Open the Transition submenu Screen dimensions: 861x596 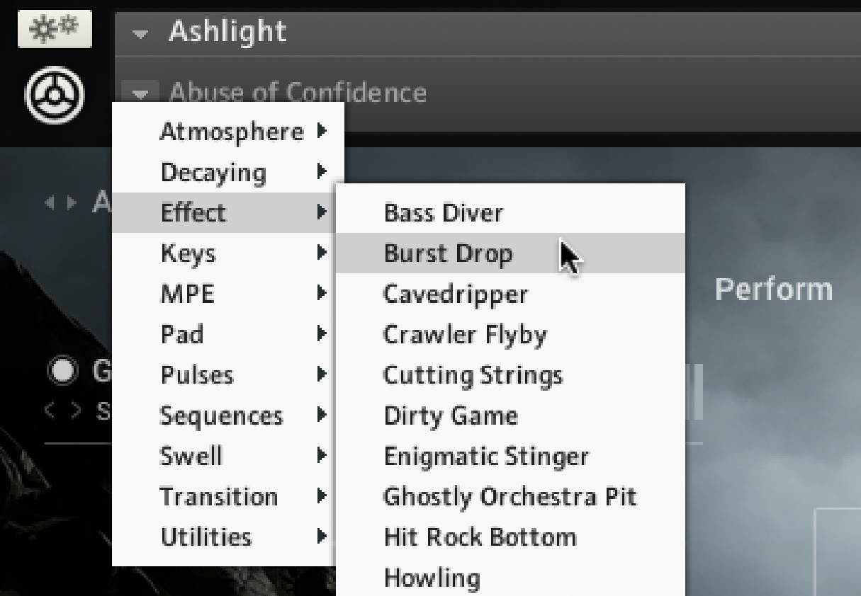pyautogui.click(x=218, y=496)
